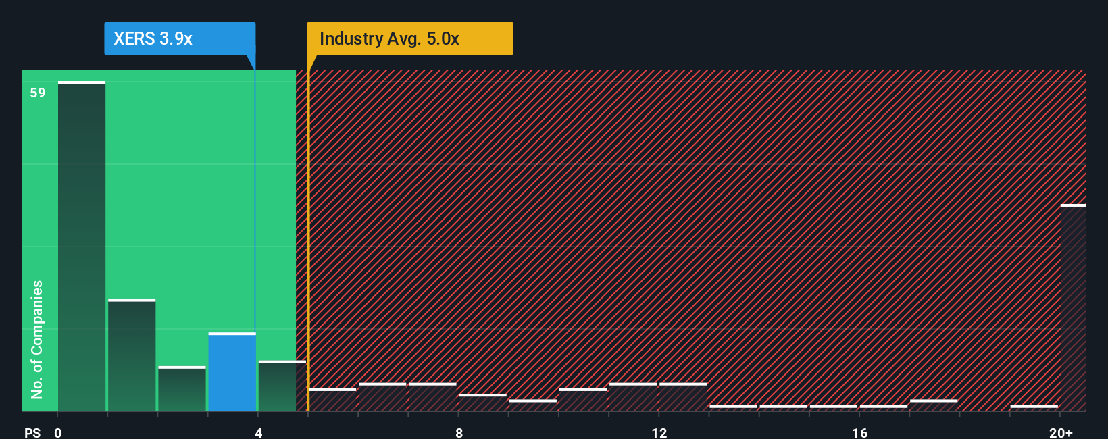Click the 'No. of Companies' axis label
The image size is (1108, 439).
[x=37, y=339]
